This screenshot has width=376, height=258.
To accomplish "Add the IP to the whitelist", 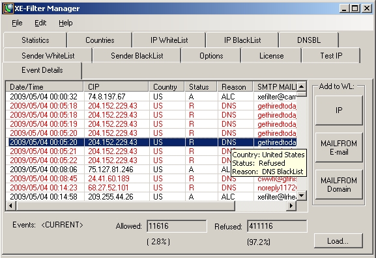I will 339,110.
